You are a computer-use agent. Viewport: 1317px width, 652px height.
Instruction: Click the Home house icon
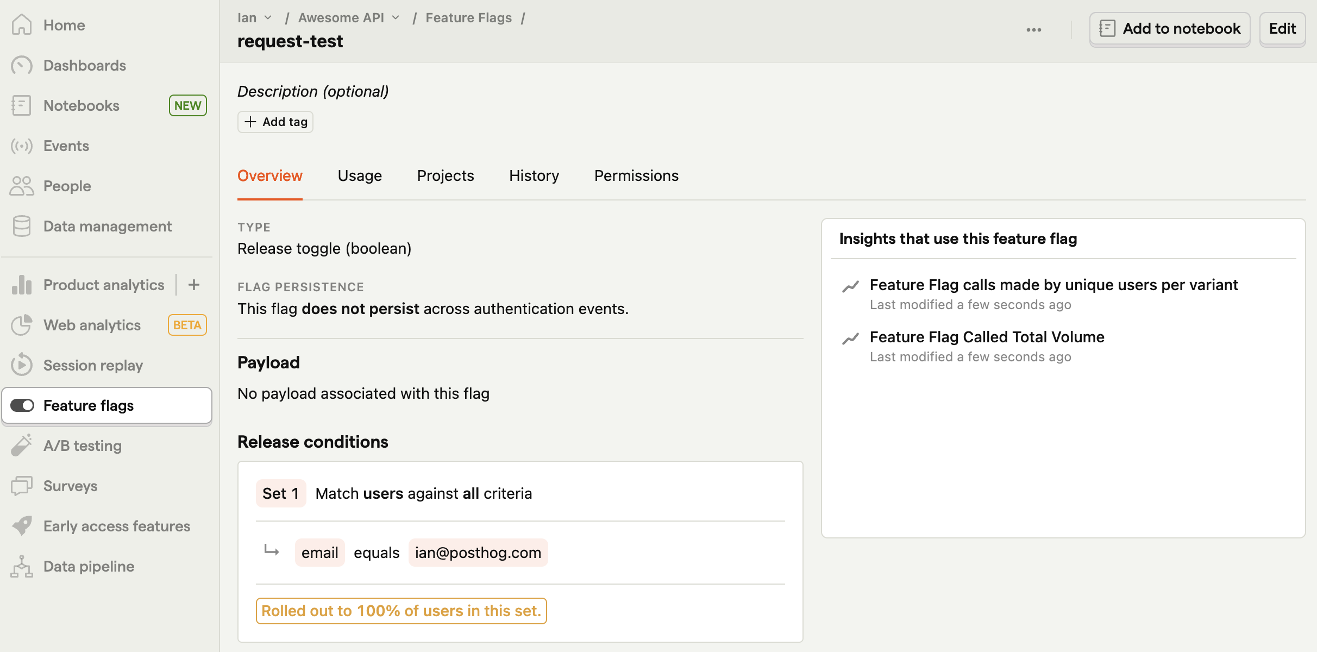pos(22,25)
